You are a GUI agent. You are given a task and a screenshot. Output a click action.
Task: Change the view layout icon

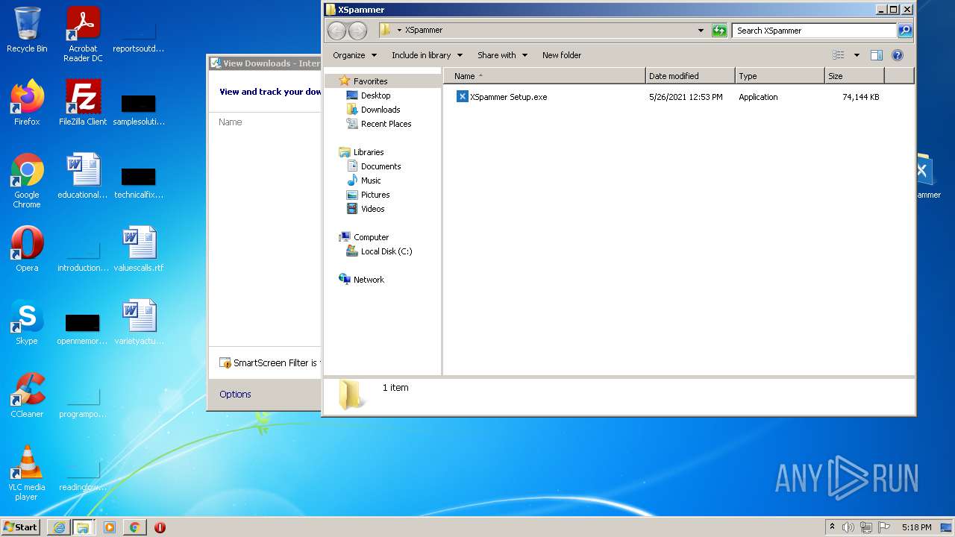click(x=839, y=55)
